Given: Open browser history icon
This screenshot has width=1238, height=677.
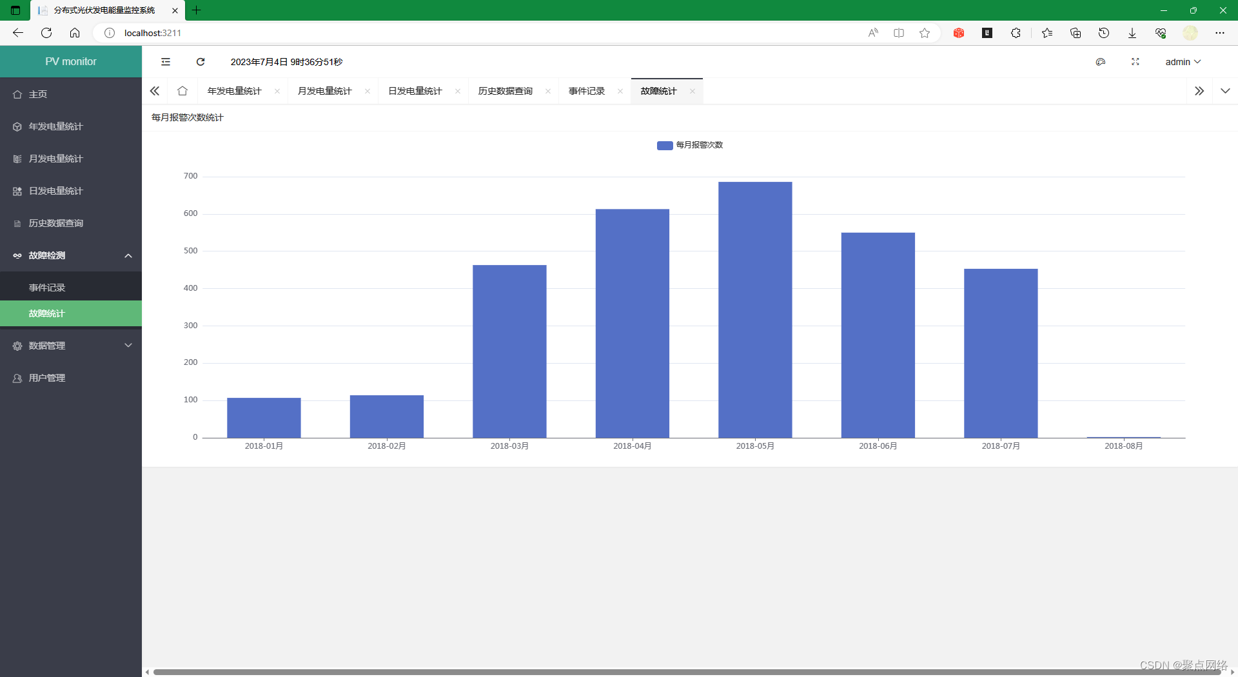Looking at the screenshot, I should [1104, 33].
